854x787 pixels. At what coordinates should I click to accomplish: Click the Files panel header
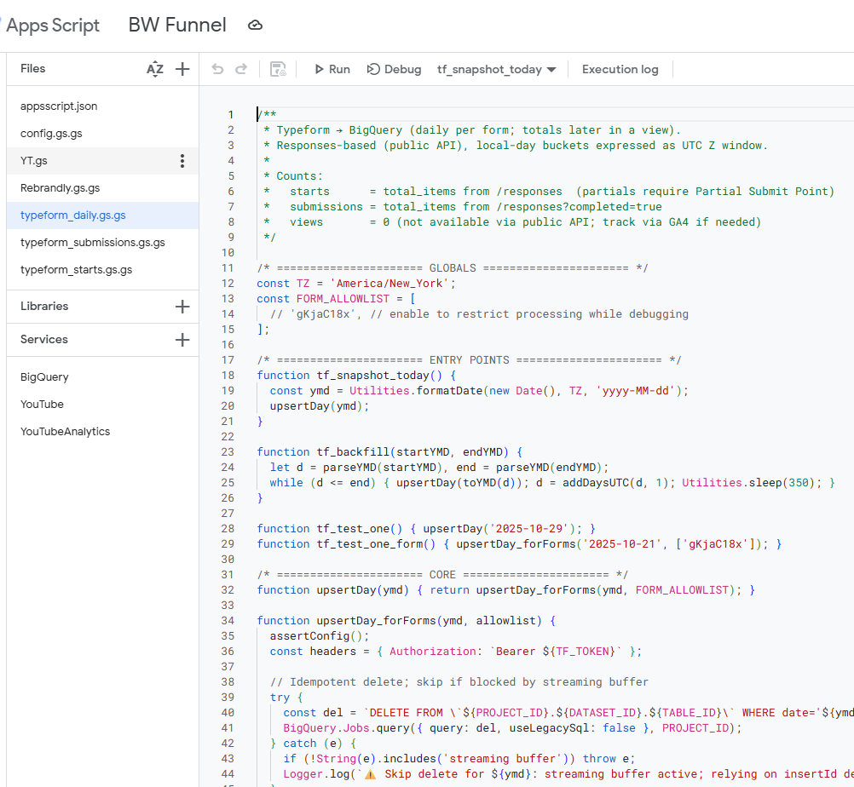32,69
